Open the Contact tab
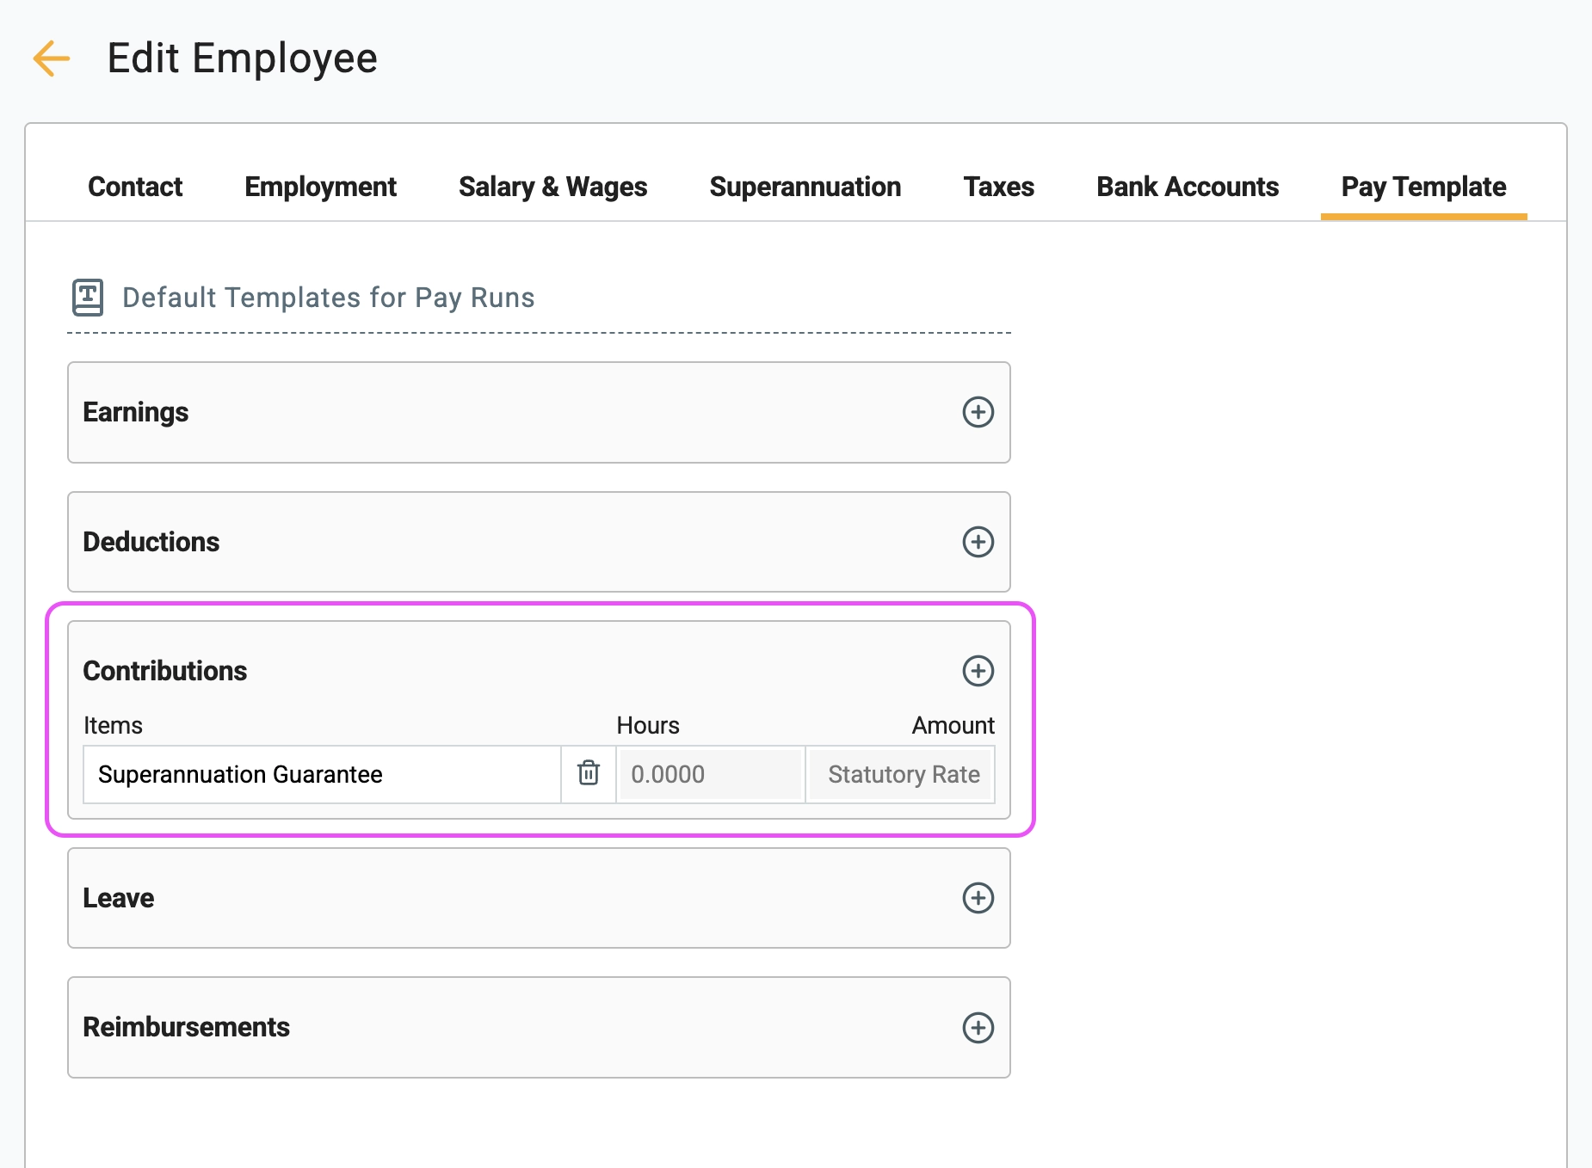This screenshot has height=1168, width=1592. [135, 187]
